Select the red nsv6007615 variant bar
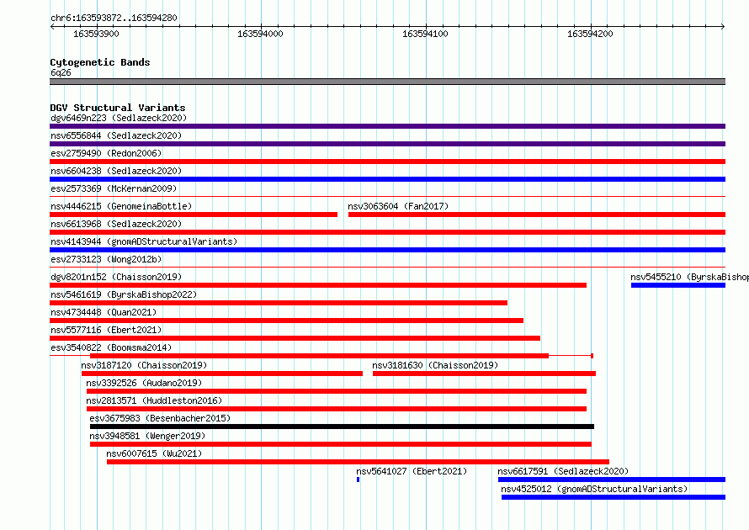Viewport: 749px width, 530px height. pos(358,462)
